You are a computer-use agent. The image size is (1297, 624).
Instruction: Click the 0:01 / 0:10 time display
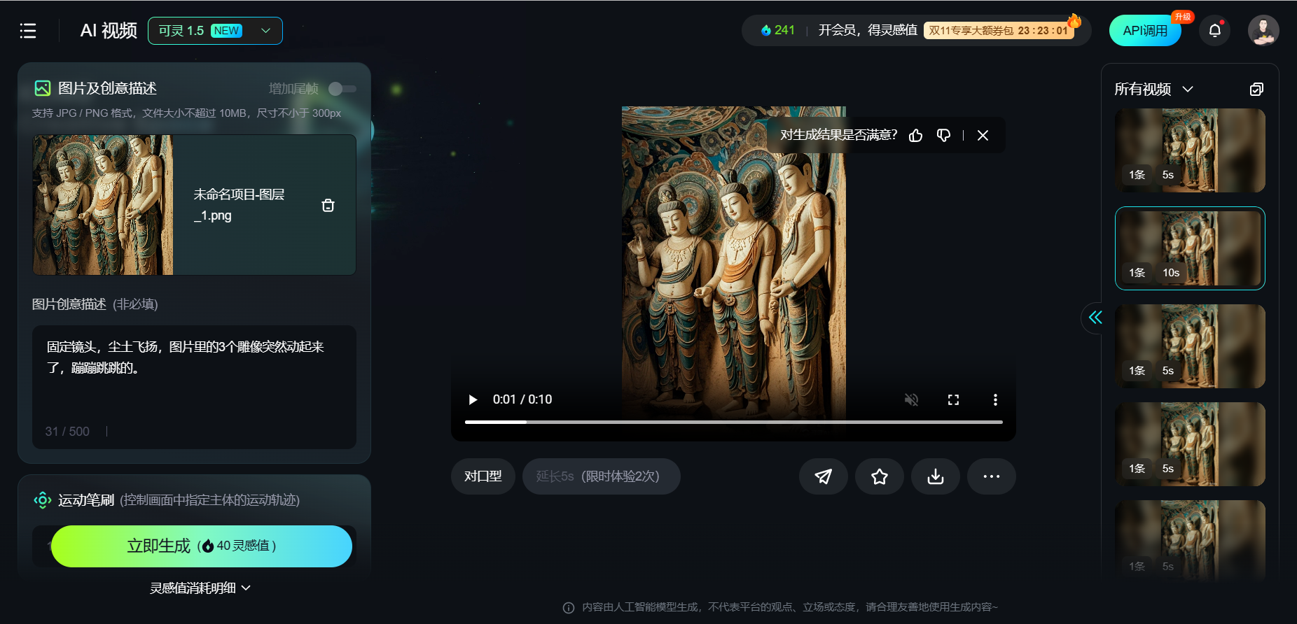(x=522, y=399)
